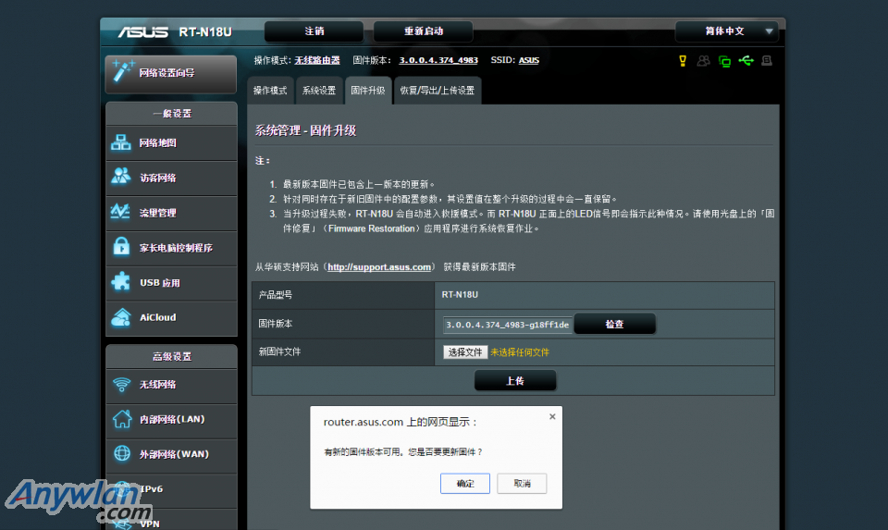This screenshot has height=530, width=888.
Task: Click the 产品型号 value RT-N18U
Action: [460, 294]
